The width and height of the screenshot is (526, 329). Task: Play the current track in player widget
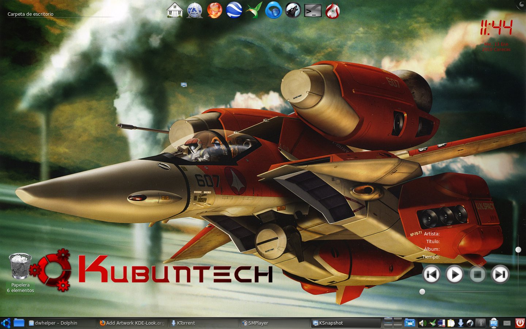(454, 274)
